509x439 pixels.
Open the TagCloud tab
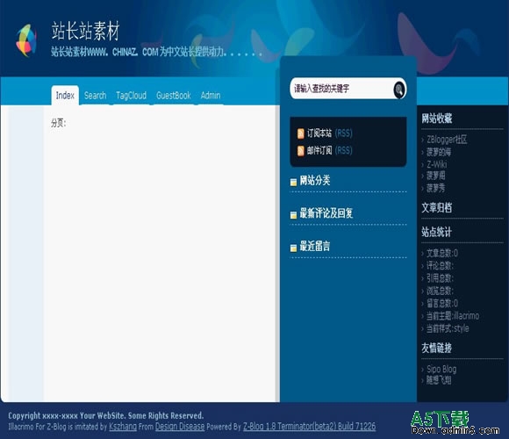tap(131, 96)
